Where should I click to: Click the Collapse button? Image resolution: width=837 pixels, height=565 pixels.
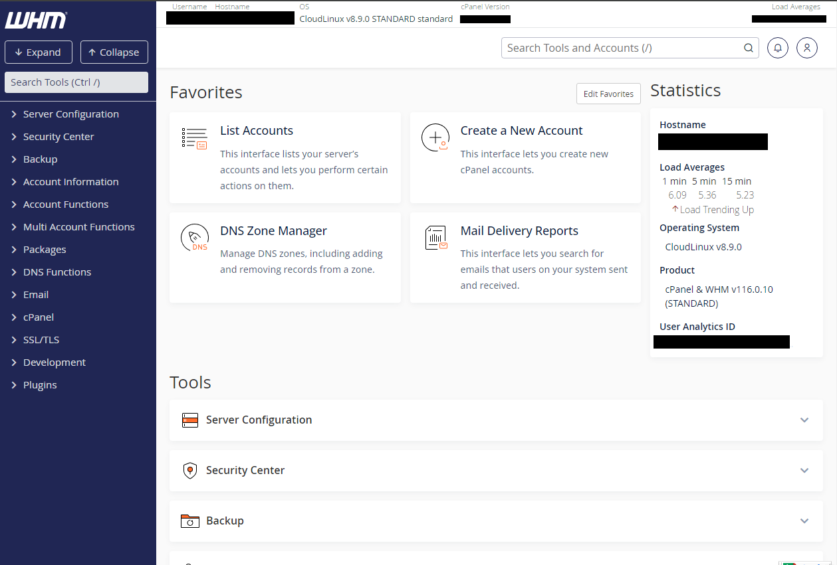(114, 52)
